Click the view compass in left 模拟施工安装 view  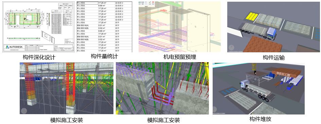point(24,110)
